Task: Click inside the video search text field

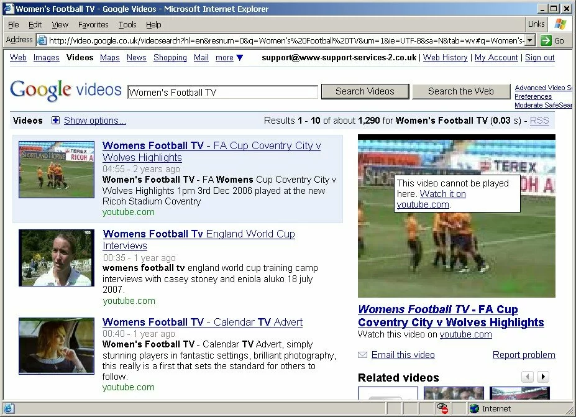Action: point(222,92)
